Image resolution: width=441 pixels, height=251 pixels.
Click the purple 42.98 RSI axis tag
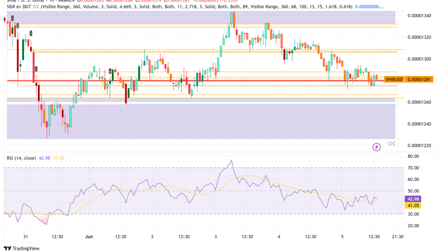click(x=413, y=199)
